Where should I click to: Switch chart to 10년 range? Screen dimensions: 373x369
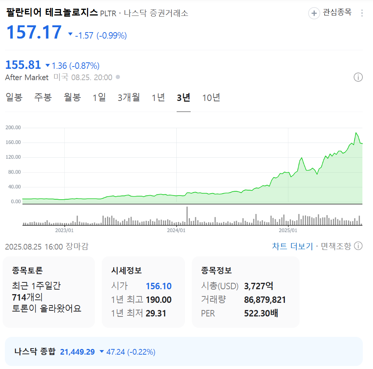tap(211, 98)
